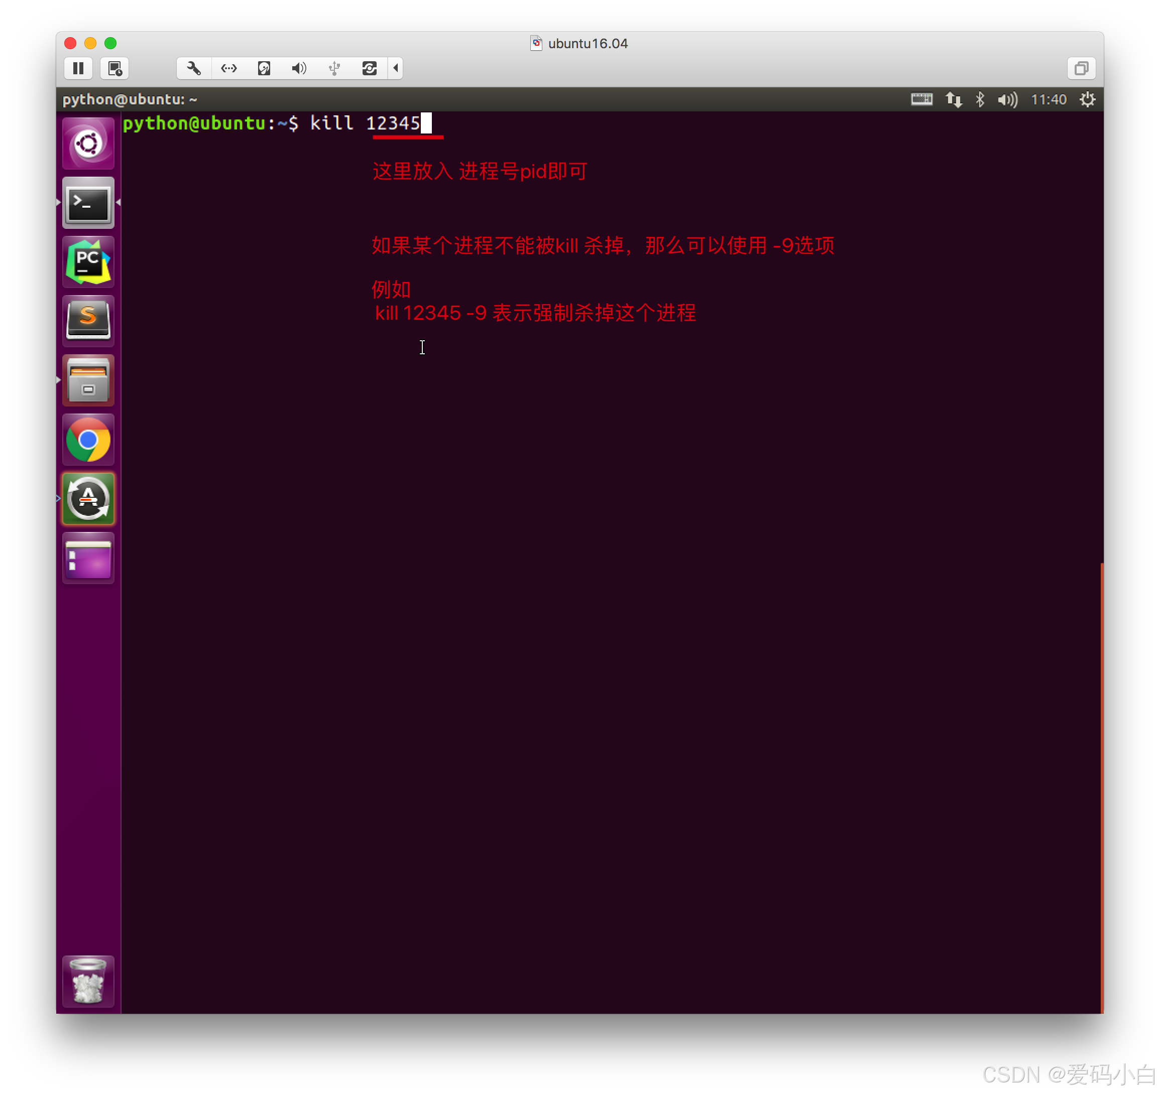Launch PyCharm from the launcher
Screen dimensions: 1160x1094
tap(88, 262)
